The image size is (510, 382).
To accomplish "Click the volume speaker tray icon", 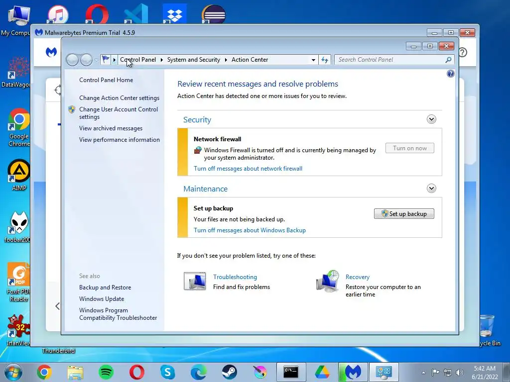I will pos(460,373).
